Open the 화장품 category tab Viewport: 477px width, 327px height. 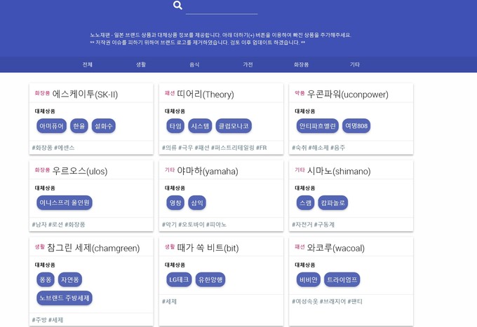[x=301, y=64]
